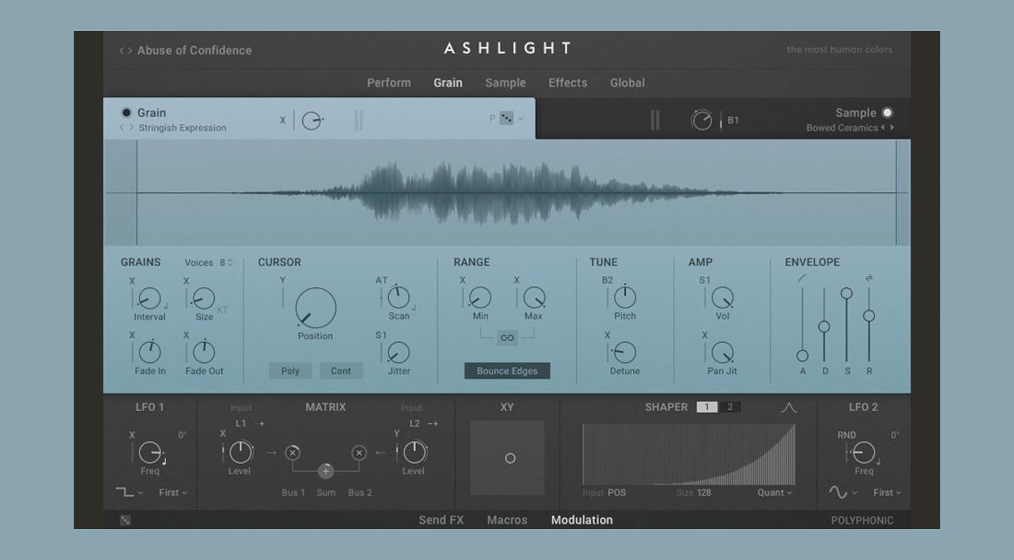Screen dimensions: 1014x560
Task: Open the LFO 2 sine waveform dropdown
Action: point(842,492)
